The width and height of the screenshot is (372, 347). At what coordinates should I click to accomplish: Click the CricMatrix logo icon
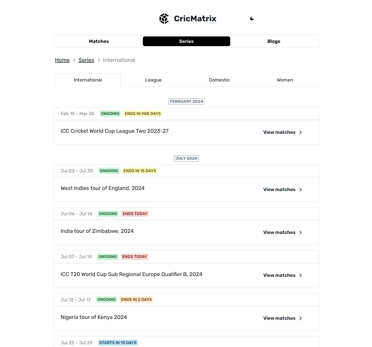click(164, 18)
